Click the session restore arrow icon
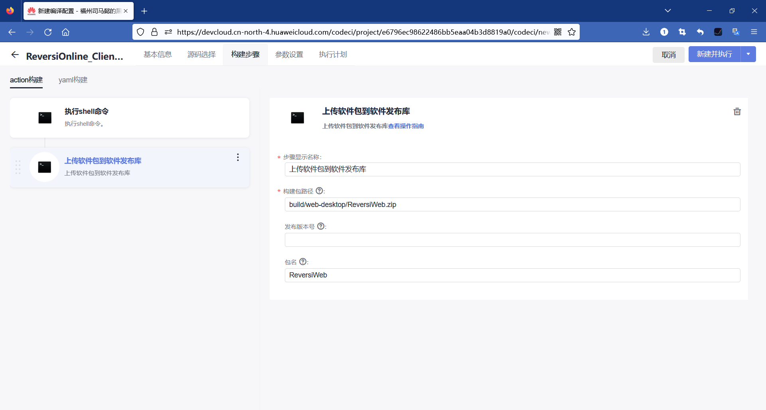The image size is (766, 410). click(x=701, y=32)
